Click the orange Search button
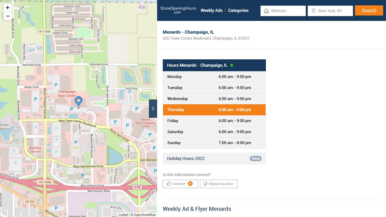 click(369, 10)
